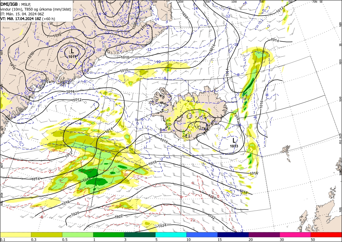Click the legend scale value '0.3'
The height and width of the screenshot is (242, 342).
click(x=34, y=240)
